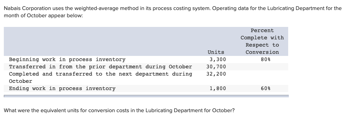Click 'Ending work in process inventory' row label
361x127 pixels.
coord(62,88)
